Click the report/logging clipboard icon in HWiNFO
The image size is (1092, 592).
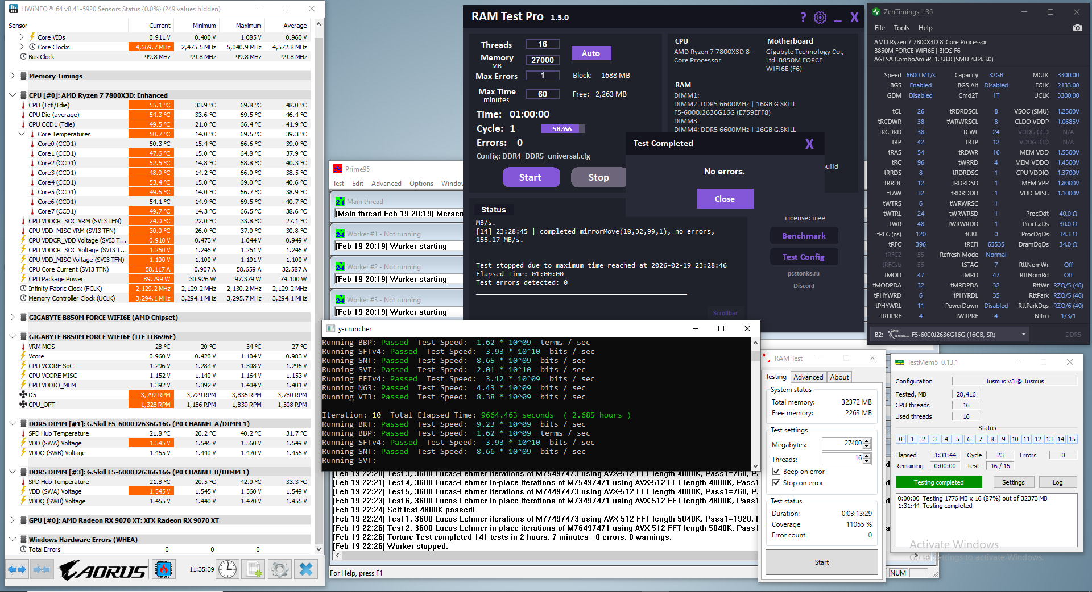pyautogui.click(x=253, y=569)
